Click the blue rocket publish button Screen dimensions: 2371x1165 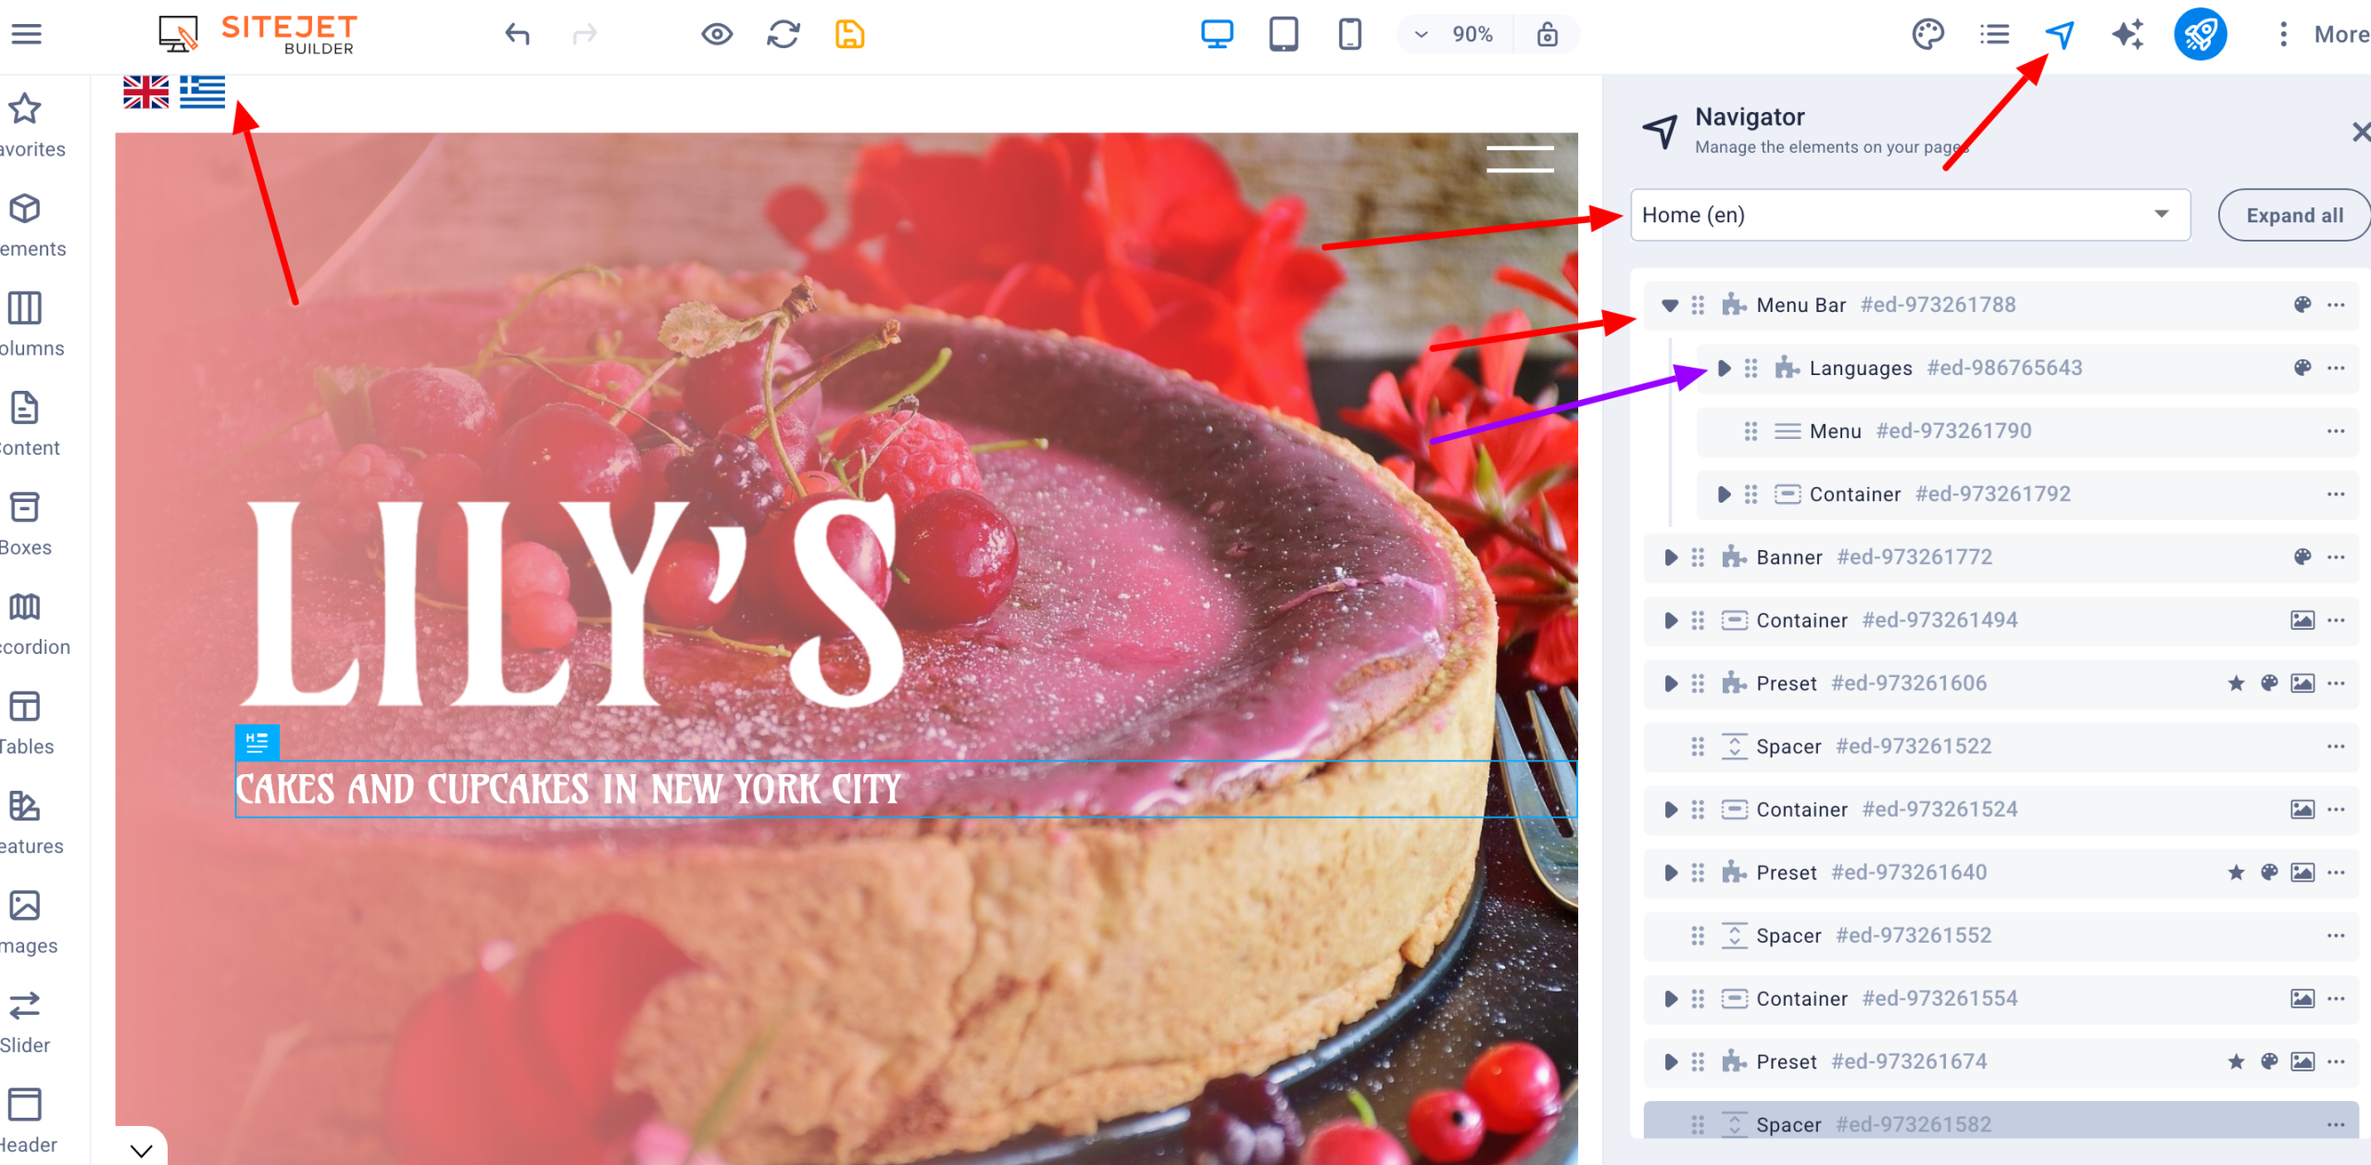(2200, 35)
